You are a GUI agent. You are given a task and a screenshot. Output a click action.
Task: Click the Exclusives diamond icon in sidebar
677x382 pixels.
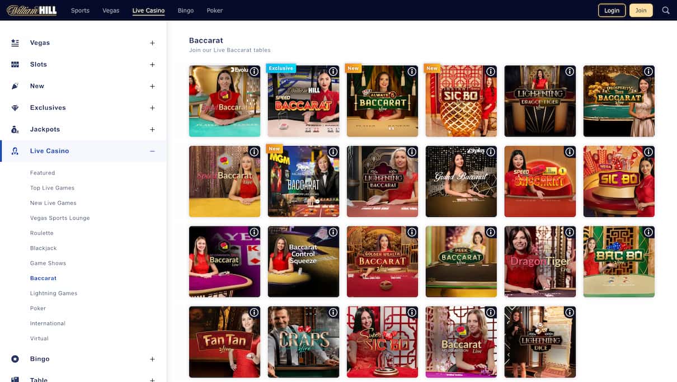[15, 107]
